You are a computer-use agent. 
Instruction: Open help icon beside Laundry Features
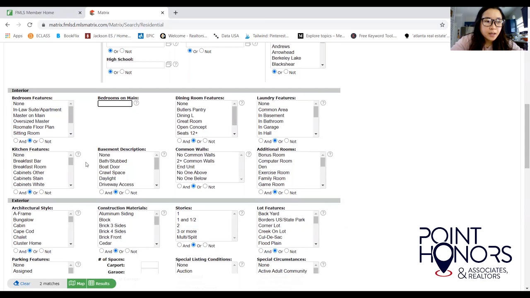click(323, 103)
